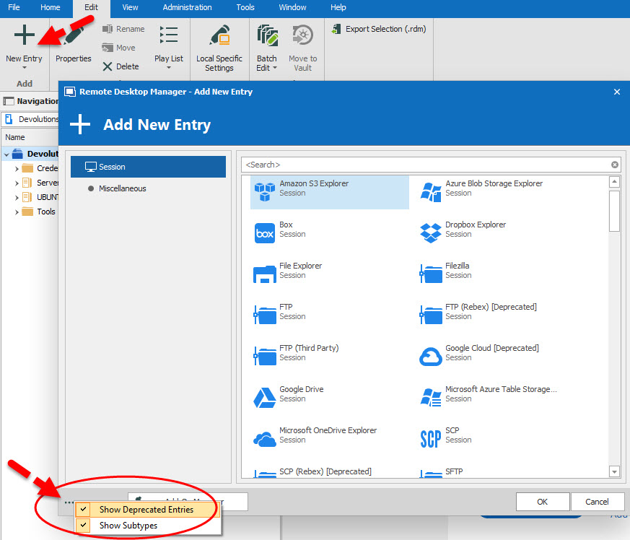Click the Cancel button
Screen dimensions: 630x540
tap(597, 502)
